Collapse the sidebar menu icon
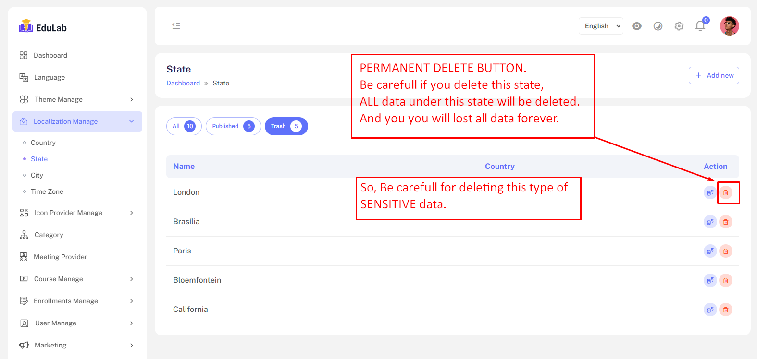The image size is (757, 359). click(176, 26)
